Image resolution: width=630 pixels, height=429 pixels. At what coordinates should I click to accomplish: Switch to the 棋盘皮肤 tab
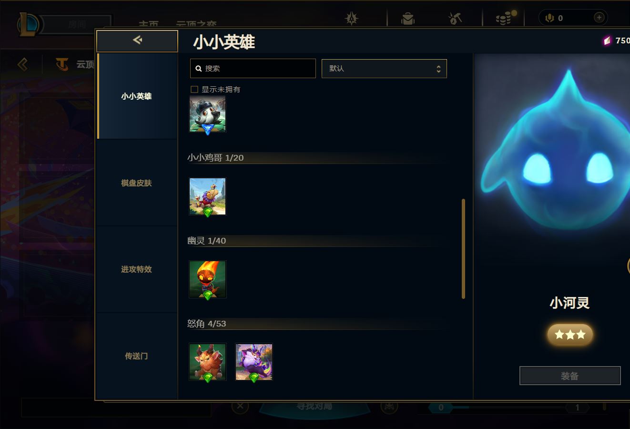coord(137,183)
